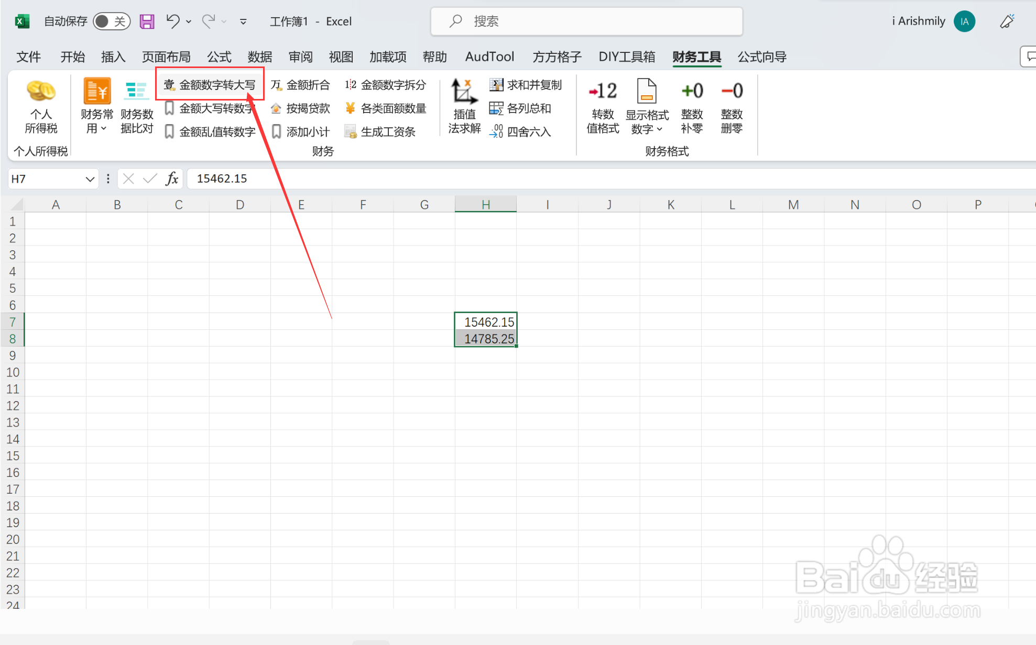Click the 金额数字转大写 button
Image resolution: width=1036 pixels, height=645 pixels.
[210, 85]
